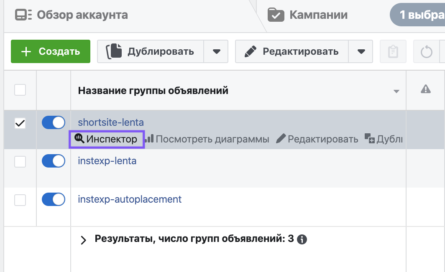Open Inspector for shortsite-lenta
Viewport: 445px width, 272px height.
[x=107, y=139]
